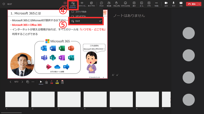Open slide thumbnail 5
The height and width of the screenshot is (114, 204).
(121, 99)
